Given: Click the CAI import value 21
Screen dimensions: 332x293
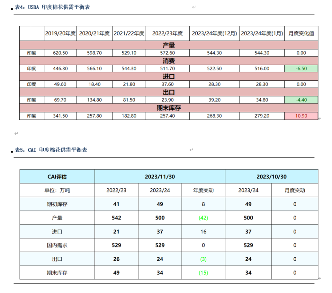Looking at the screenshot, I should point(116,231).
